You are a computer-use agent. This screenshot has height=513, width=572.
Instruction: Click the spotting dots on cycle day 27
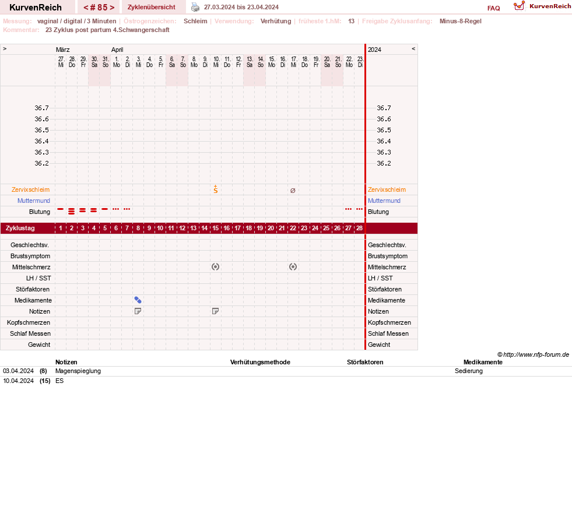pos(348,209)
